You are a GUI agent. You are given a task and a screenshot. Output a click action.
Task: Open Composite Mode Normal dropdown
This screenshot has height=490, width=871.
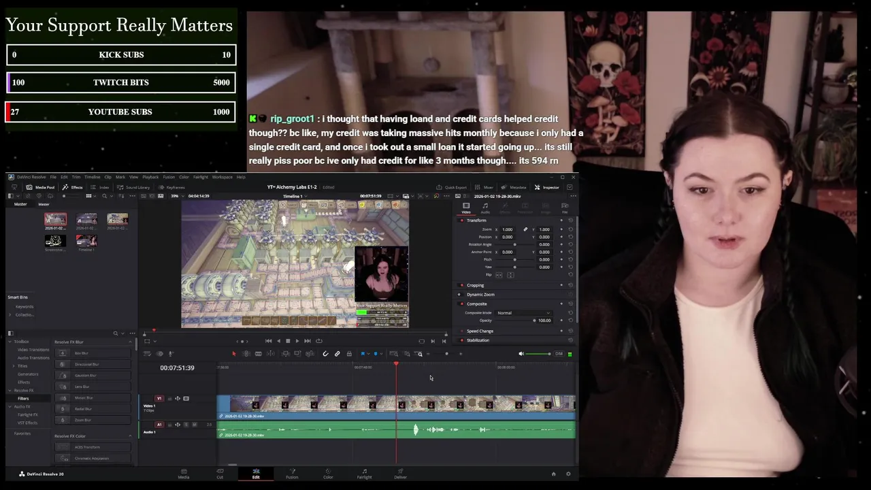(524, 313)
